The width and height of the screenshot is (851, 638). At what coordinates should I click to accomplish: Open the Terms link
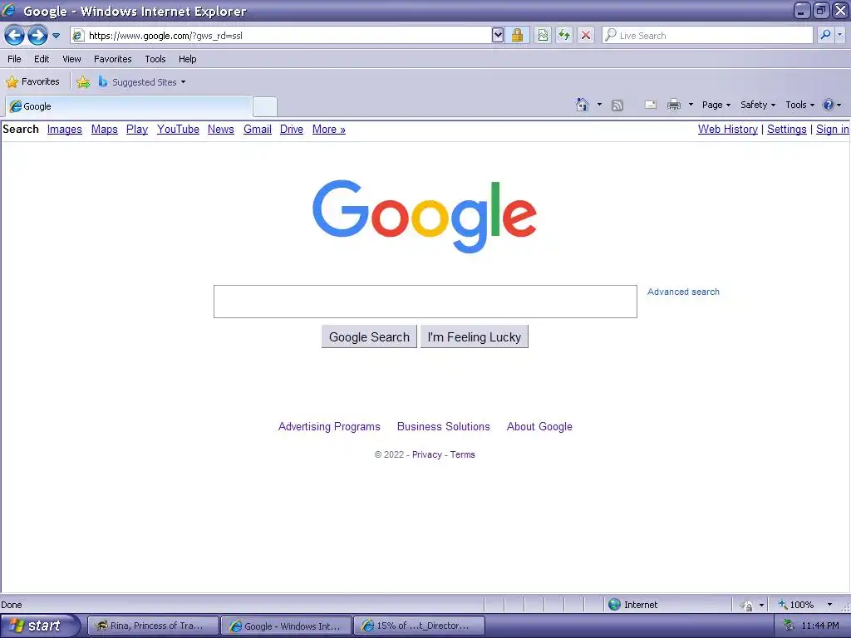pos(462,454)
